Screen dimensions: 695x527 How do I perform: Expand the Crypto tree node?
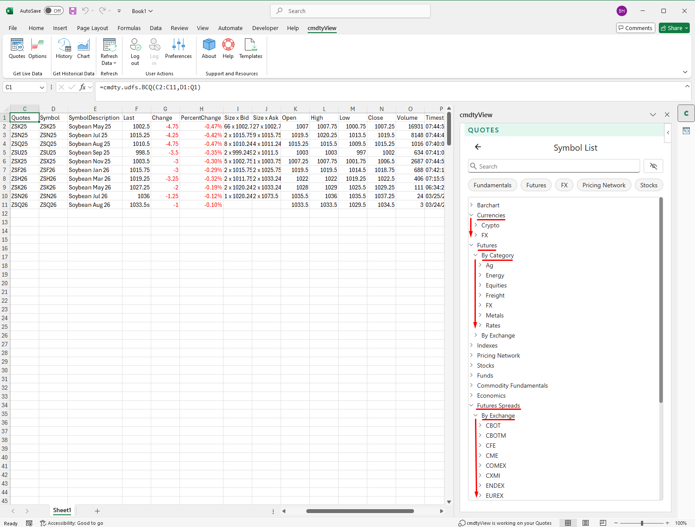click(476, 225)
